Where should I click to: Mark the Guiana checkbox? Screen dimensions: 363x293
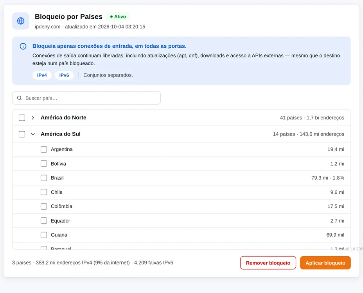(x=44, y=235)
